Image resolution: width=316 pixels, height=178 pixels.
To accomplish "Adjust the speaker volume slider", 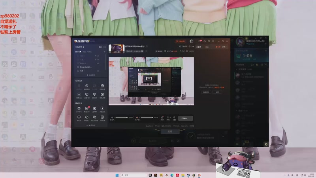I will [x=147, y=117].
